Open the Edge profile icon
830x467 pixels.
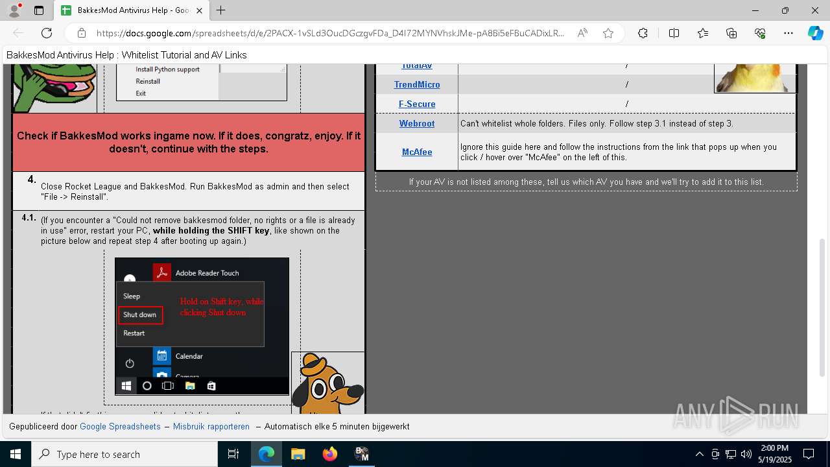[x=14, y=10]
